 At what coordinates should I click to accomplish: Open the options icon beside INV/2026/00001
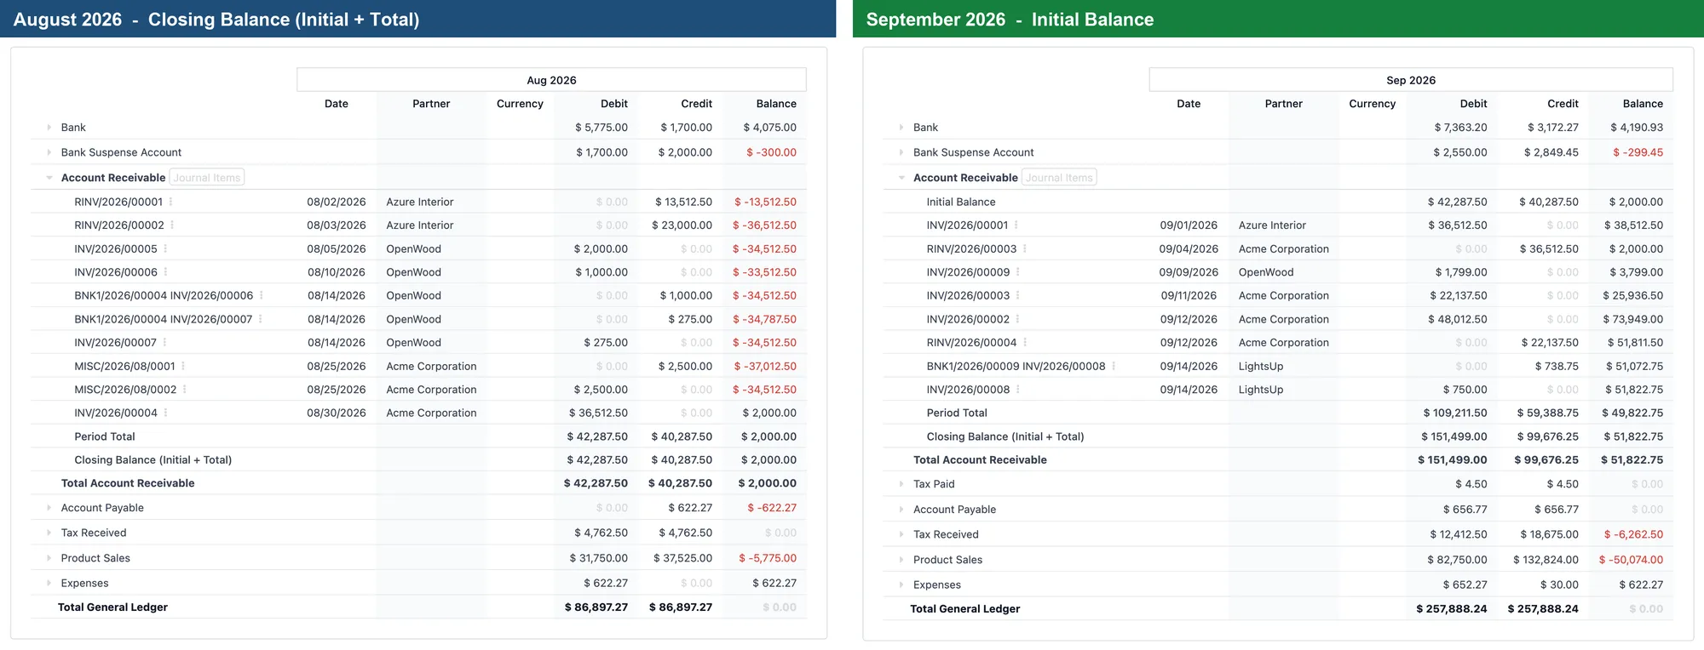1016,225
